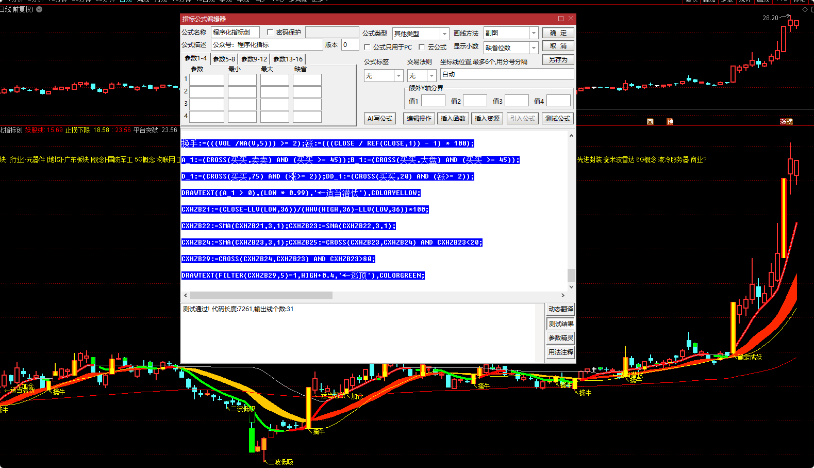
Task: Click the diamond icon at chart top-right
Action: click(x=805, y=10)
